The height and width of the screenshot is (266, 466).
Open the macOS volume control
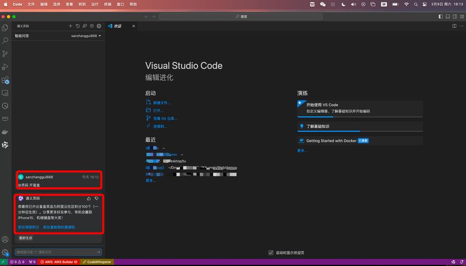[x=353, y=4]
